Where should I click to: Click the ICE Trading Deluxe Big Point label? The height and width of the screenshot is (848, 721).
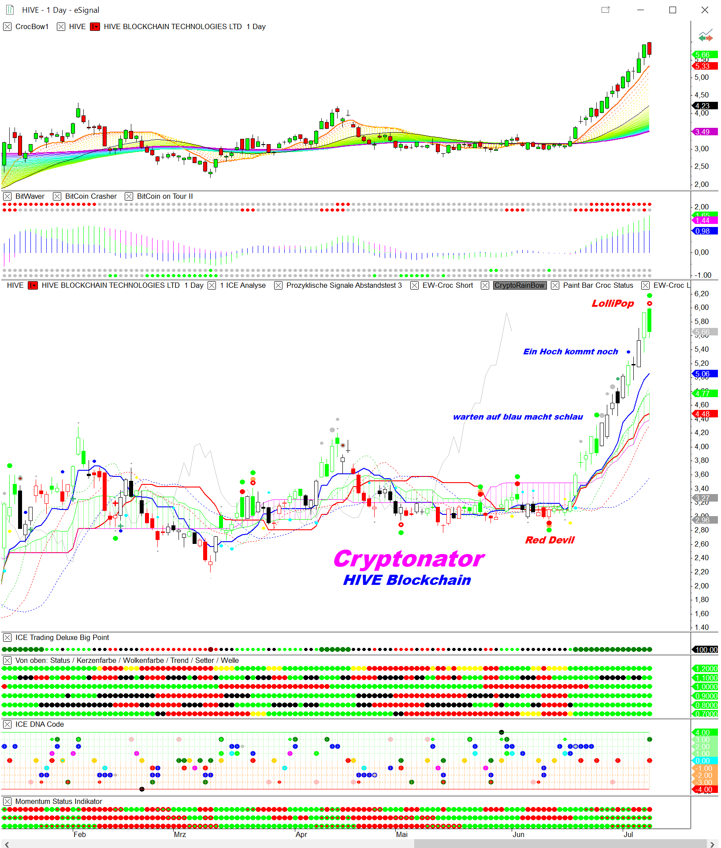click(62, 637)
